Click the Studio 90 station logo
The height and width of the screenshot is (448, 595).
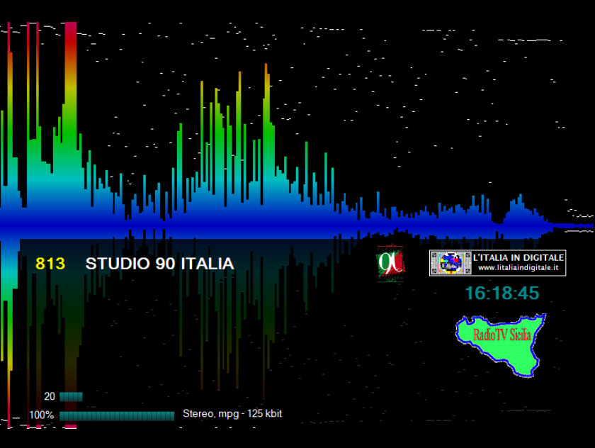pyautogui.click(x=390, y=264)
